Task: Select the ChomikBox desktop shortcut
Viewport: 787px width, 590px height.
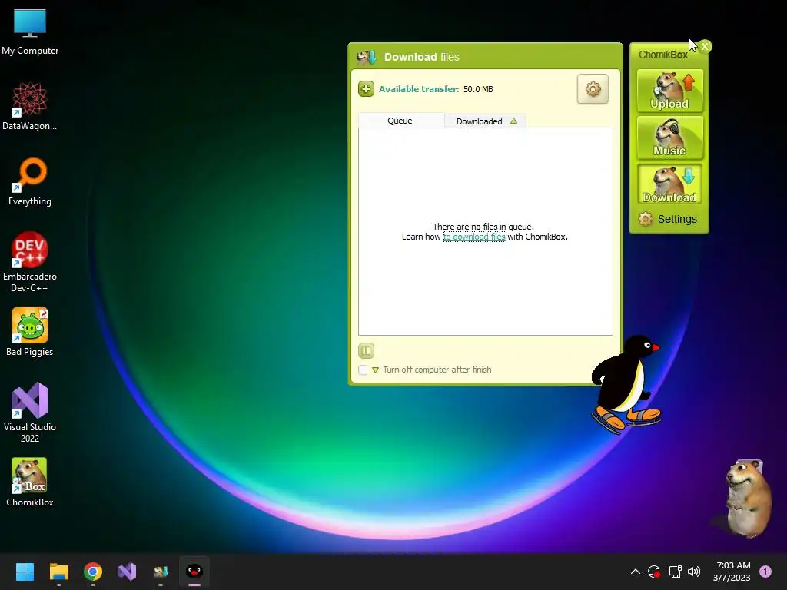Action: click(30, 482)
